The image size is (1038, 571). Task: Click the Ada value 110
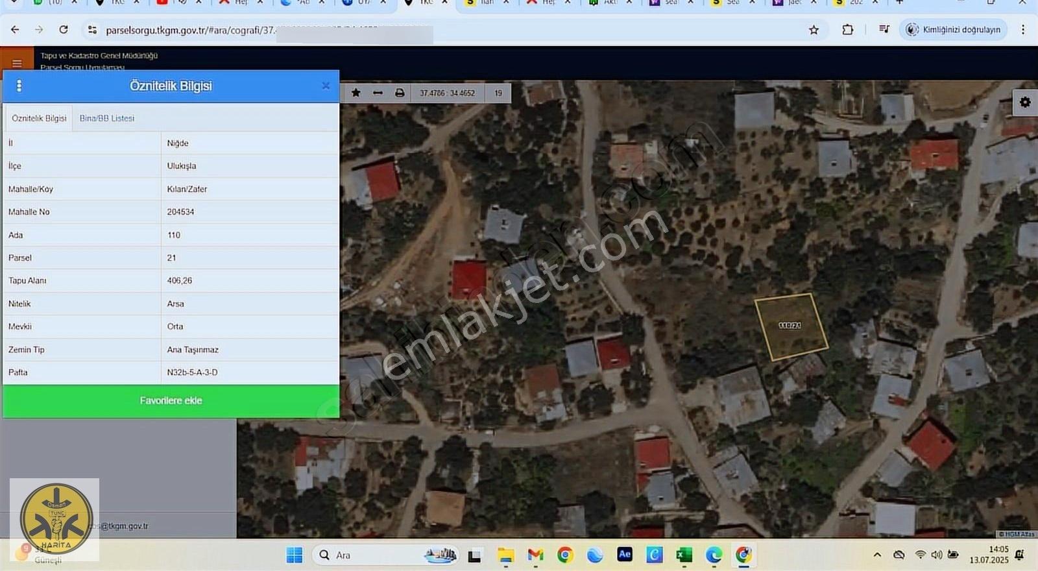[174, 235]
